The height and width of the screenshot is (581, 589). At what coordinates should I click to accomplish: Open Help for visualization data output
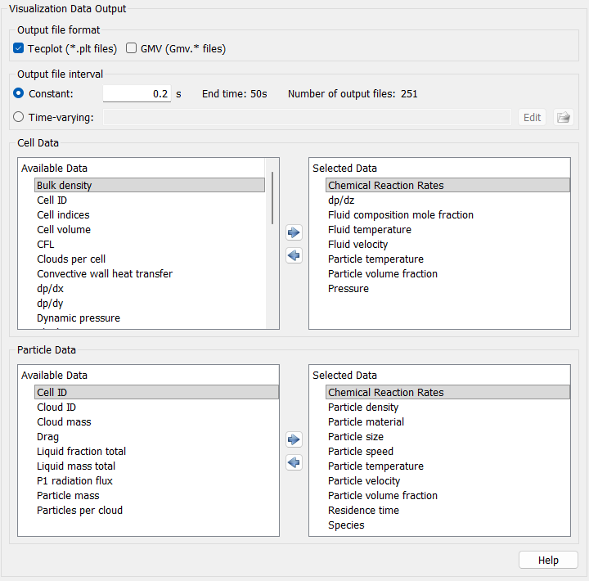pos(548,560)
